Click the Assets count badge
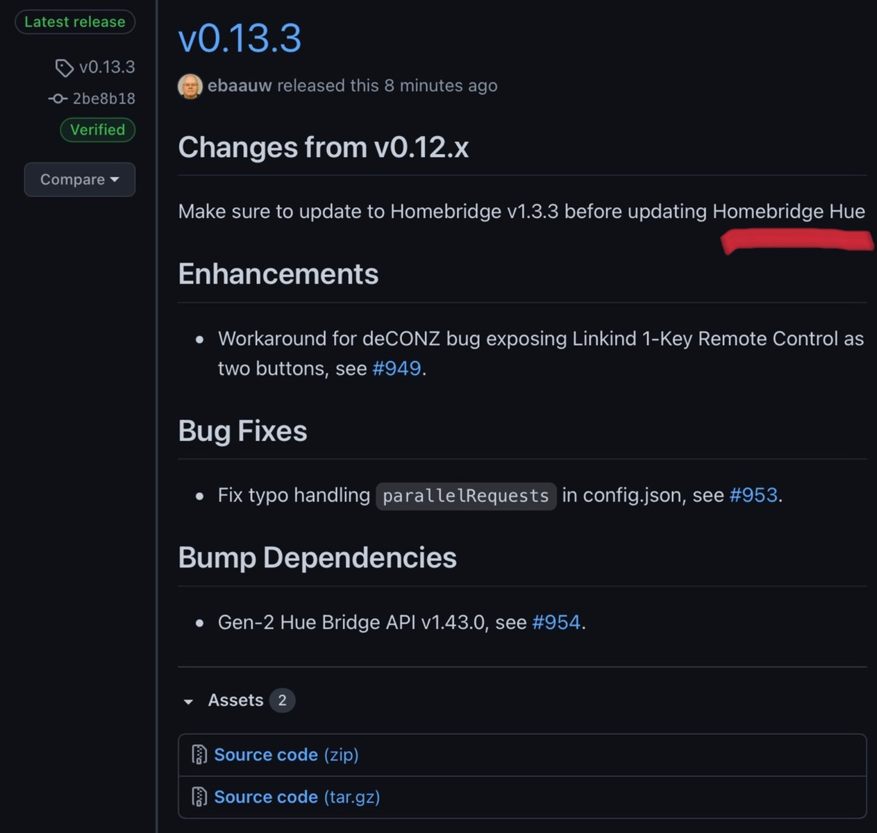This screenshot has height=833, width=877. point(282,700)
